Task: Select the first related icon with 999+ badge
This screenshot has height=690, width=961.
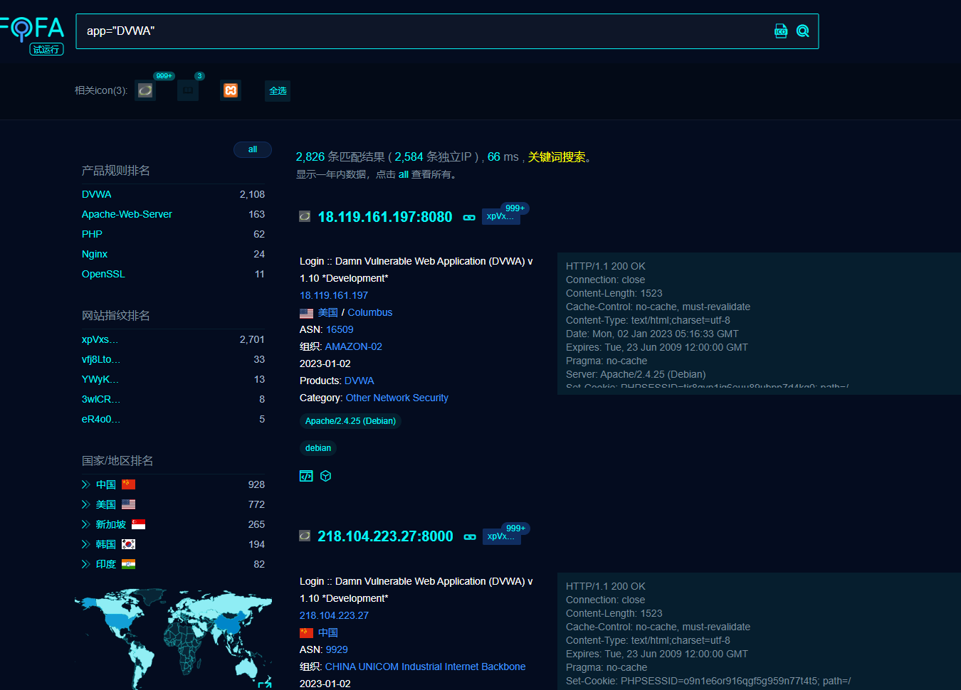Action: [x=145, y=90]
